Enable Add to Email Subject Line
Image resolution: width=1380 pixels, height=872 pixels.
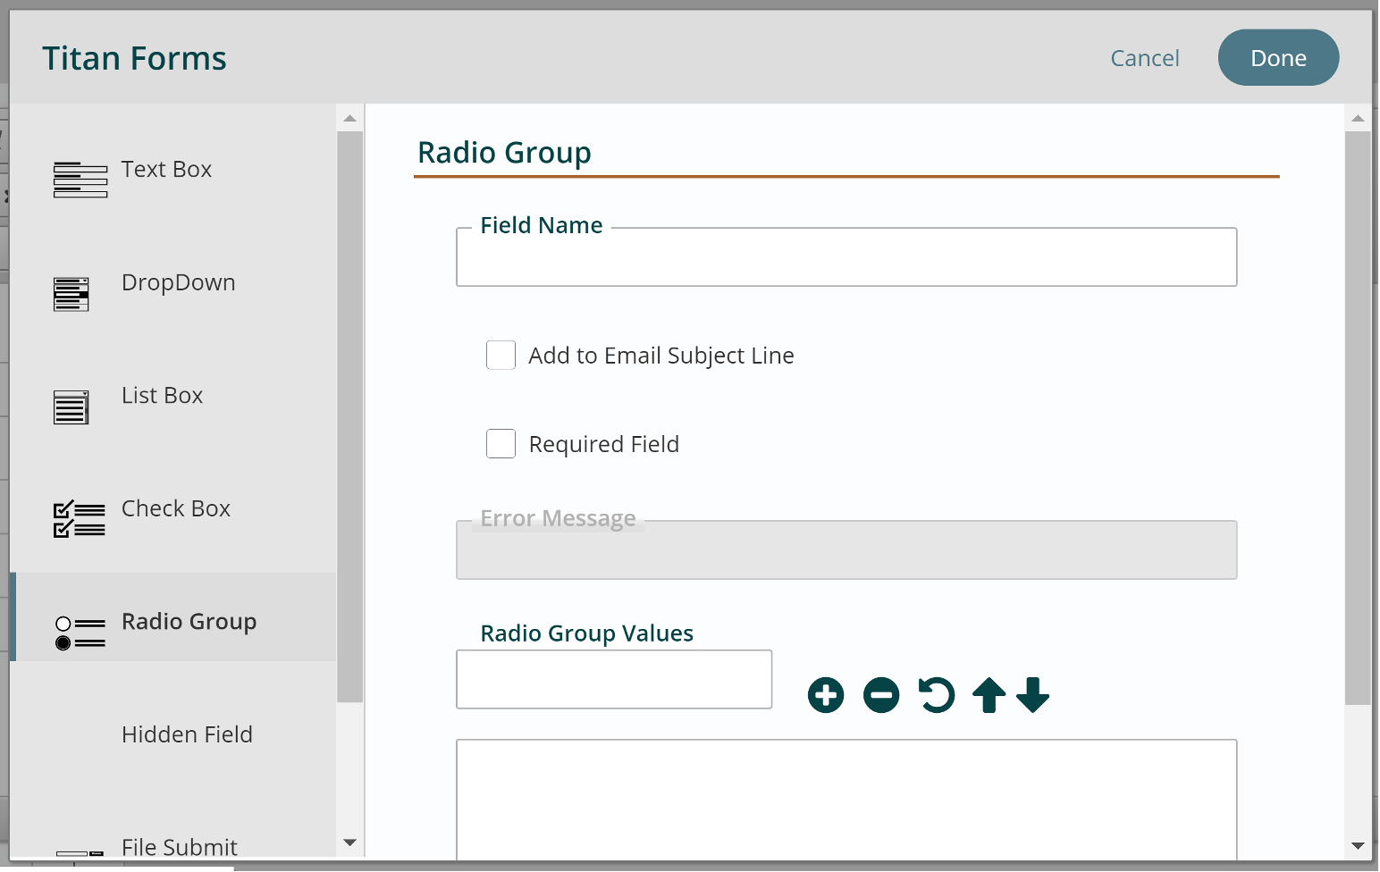(x=501, y=355)
